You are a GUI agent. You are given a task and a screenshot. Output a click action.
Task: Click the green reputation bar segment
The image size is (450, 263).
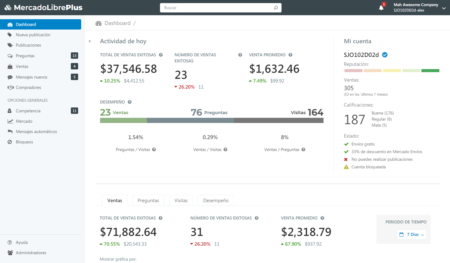pyautogui.click(x=430, y=71)
